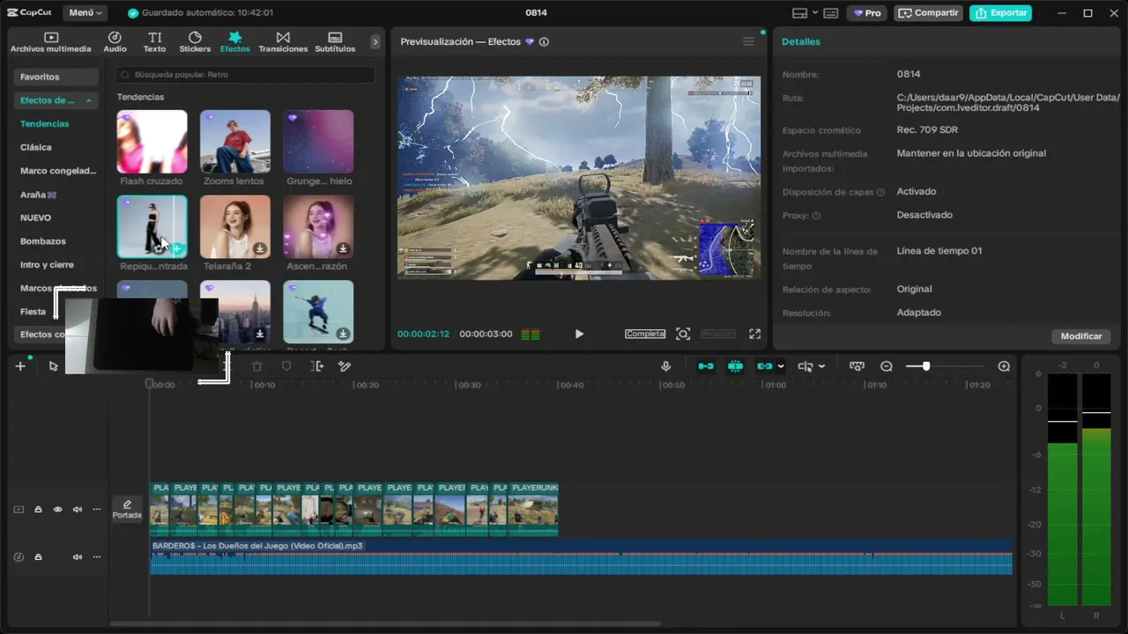Choose the Flash cruzado effect thumbnail

tap(152, 142)
